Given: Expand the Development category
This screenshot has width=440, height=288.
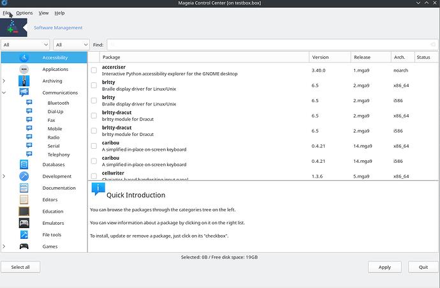Looking at the screenshot, I should tap(4, 176).
